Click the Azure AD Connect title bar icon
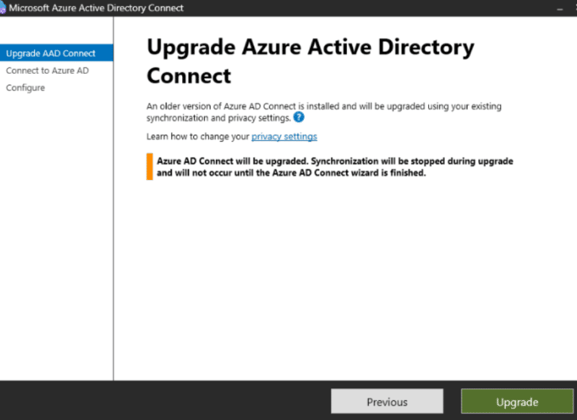This screenshot has height=420, width=577. 2,8
